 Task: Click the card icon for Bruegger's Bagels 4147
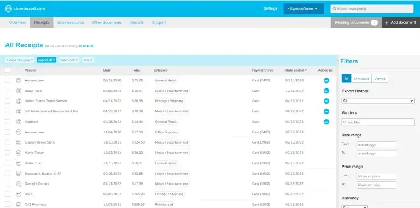19,174
